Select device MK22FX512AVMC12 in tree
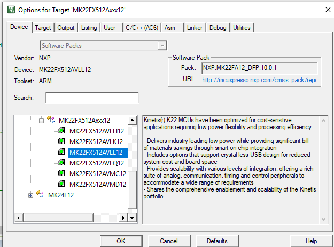This screenshot has height=247, width=334. click(x=98, y=174)
